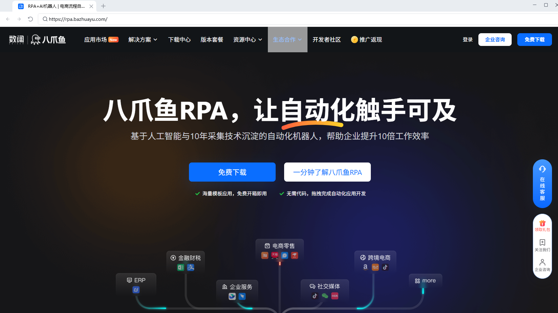Select the 社交媒体 category label
The height and width of the screenshot is (313, 558).
329,287
